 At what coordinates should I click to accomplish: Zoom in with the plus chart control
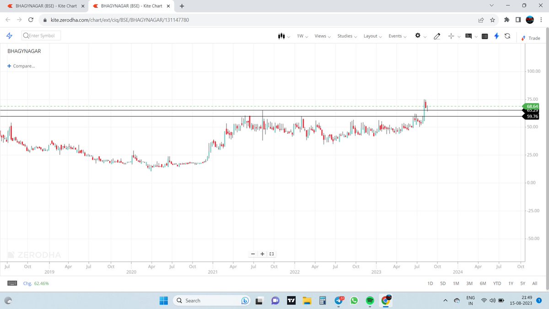click(x=262, y=254)
